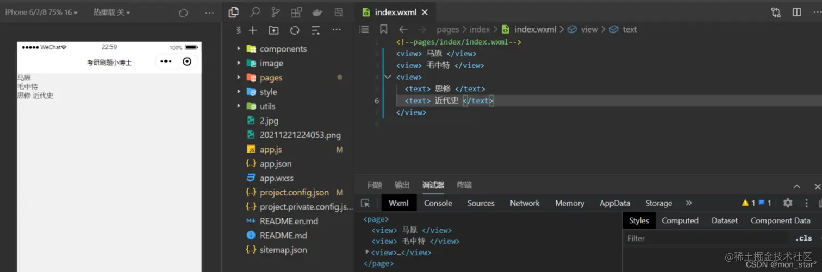Toggle the outline list icon in editor bar
The height and width of the screenshot is (272, 822).
pyautogui.click(x=364, y=29)
